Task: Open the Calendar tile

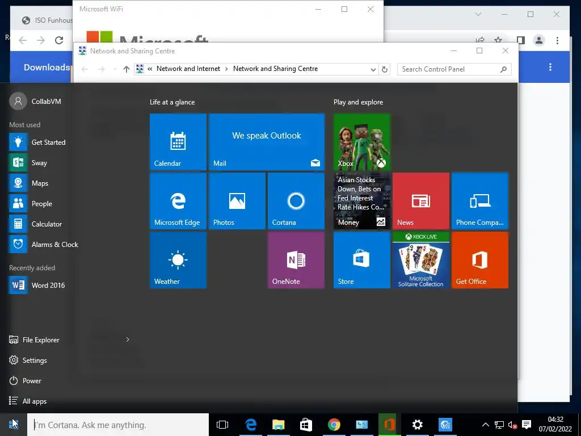Action: 178,141
